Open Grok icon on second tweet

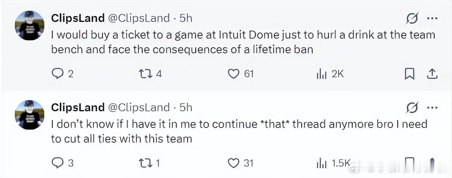(412, 107)
